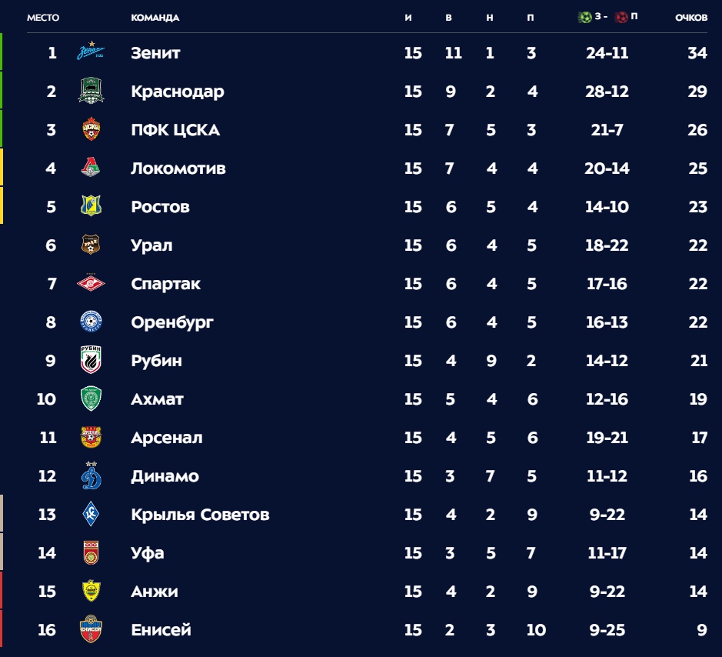Image resolution: width=722 pixels, height=657 pixels.
Task: Click the ПФК ЦСКА team emblem
Action: pos(91,130)
